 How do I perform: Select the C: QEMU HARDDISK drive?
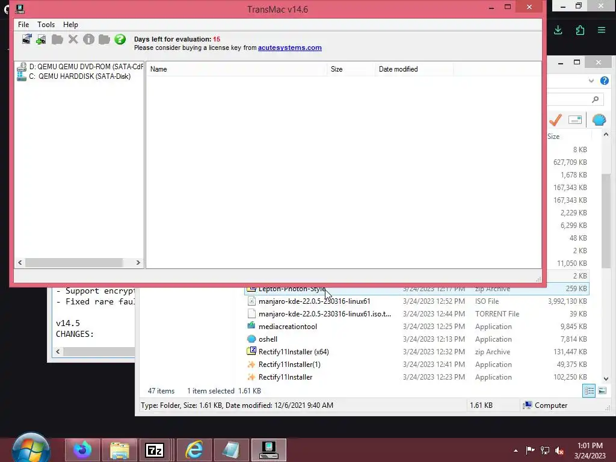[x=74, y=76]
